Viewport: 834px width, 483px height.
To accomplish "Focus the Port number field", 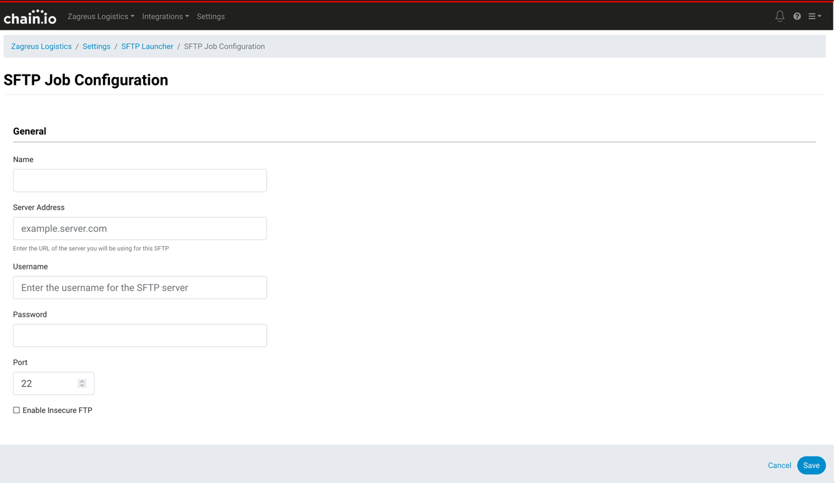I will point(54,383).
